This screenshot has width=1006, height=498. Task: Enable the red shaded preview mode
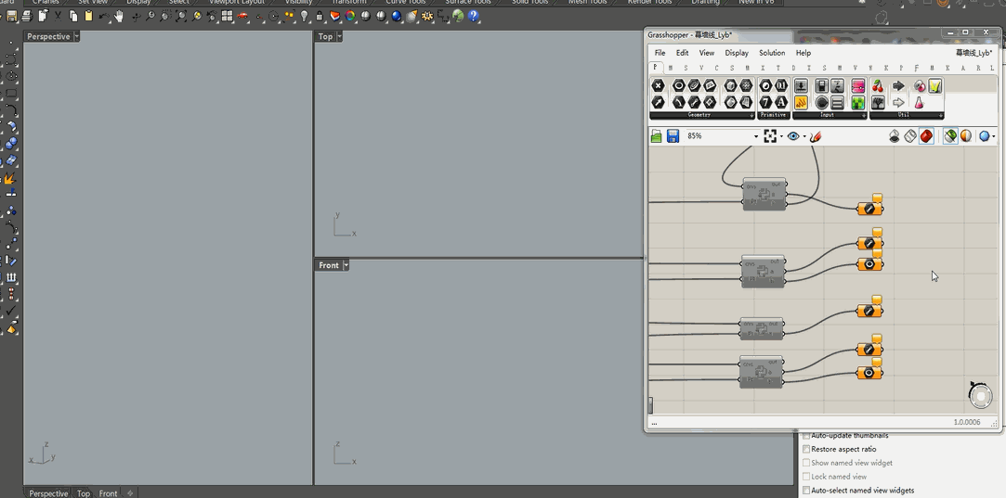926,136
